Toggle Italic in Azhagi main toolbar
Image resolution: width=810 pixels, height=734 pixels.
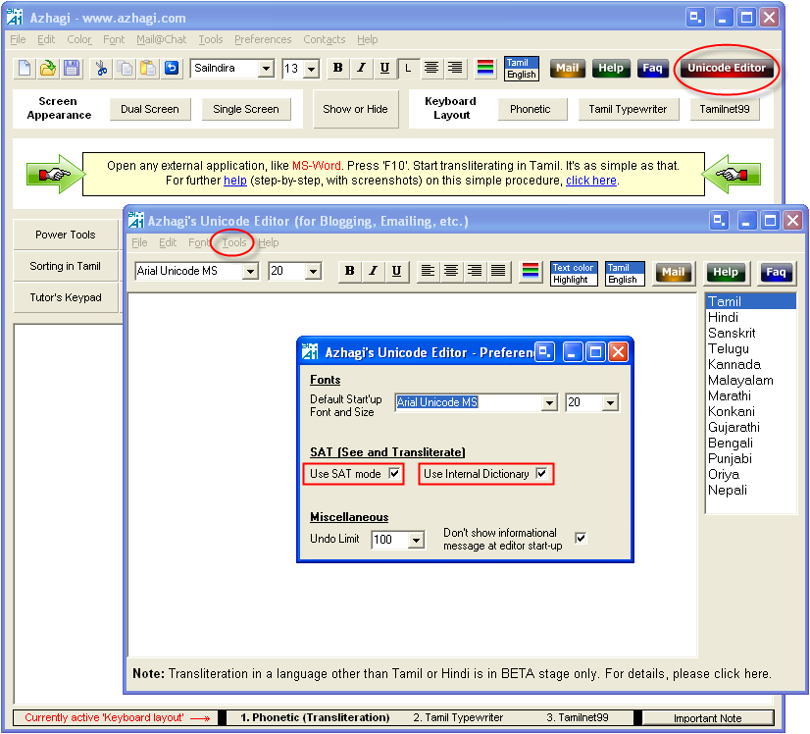click(x=362, y=69)
